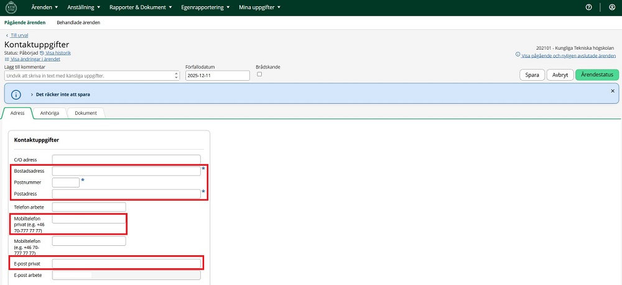Click the green Ärendestatus button
The height and width of the screenshot is (285, 622).
tap(596, 75)
